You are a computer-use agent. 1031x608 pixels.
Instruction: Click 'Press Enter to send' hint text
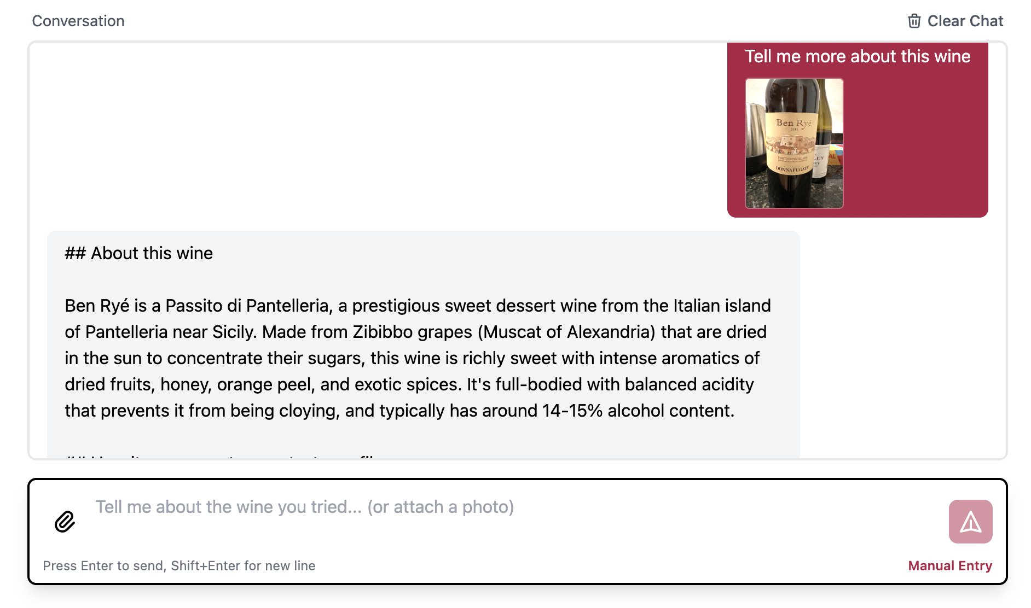pyautogui.click(x=179, y=566)
